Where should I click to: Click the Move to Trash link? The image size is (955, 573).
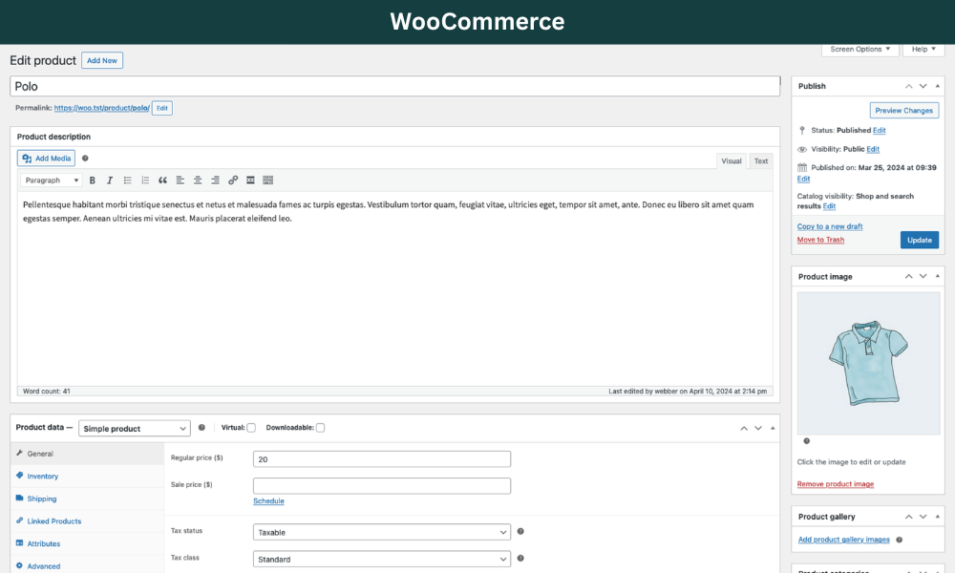pyautogui.click(x=820, y=240)
